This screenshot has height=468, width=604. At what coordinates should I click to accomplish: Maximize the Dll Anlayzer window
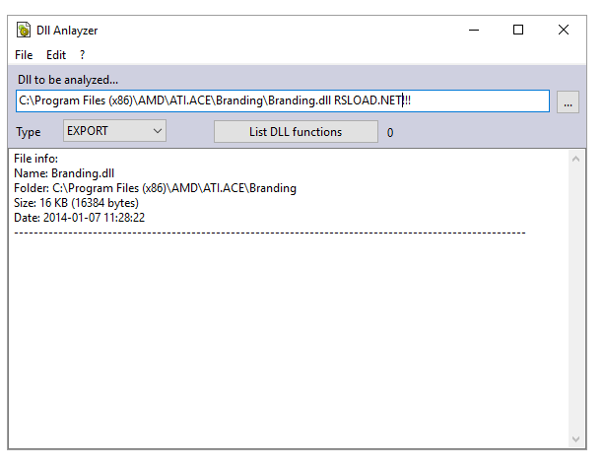tap(518, 31)
